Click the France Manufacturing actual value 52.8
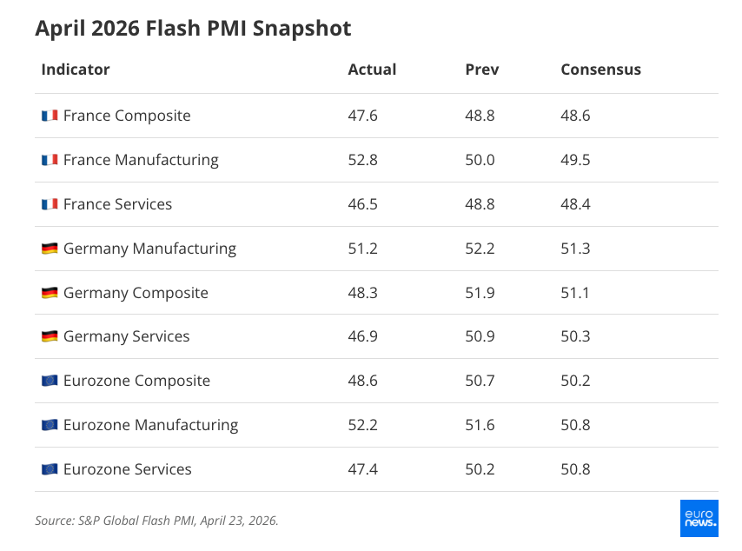The width and height of the screenshot is (742, 551). pyautogui.click(x=362, y=160)
